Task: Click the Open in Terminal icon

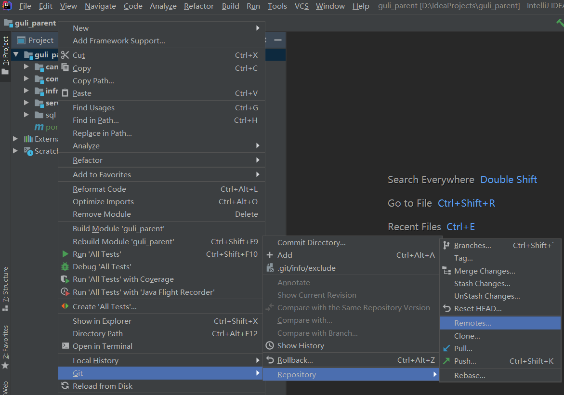Action: click(x=65, y=346)
